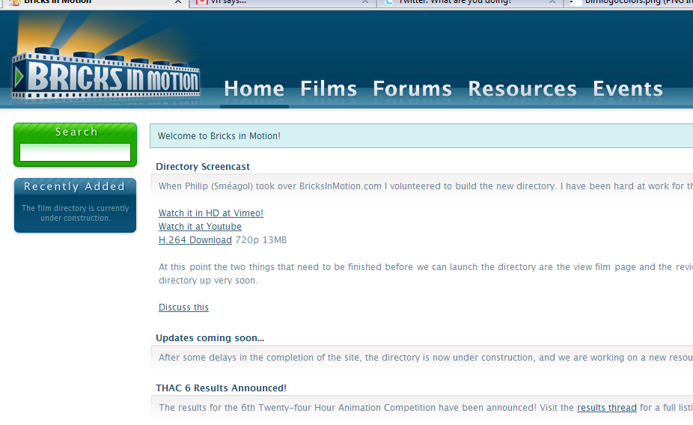Go to the Forums section
The height and width of the screenshot is (425, 693).
pos(412,89)
